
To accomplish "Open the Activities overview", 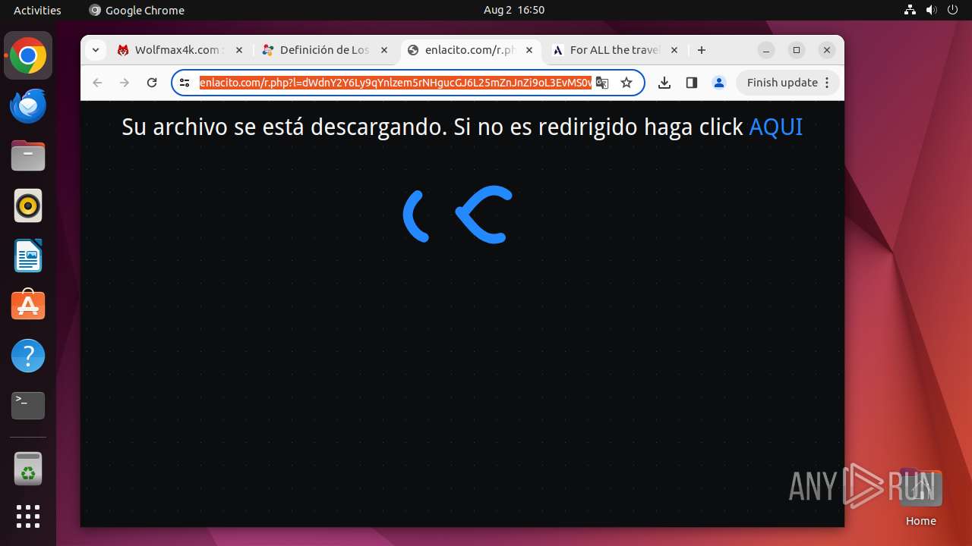I will click(37, 10).
